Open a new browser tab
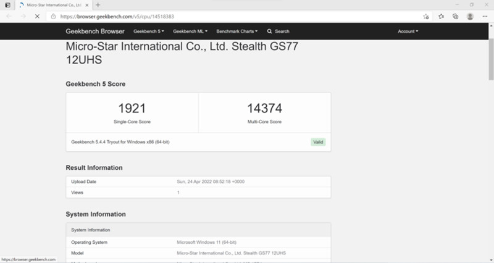 pos(98,5)
